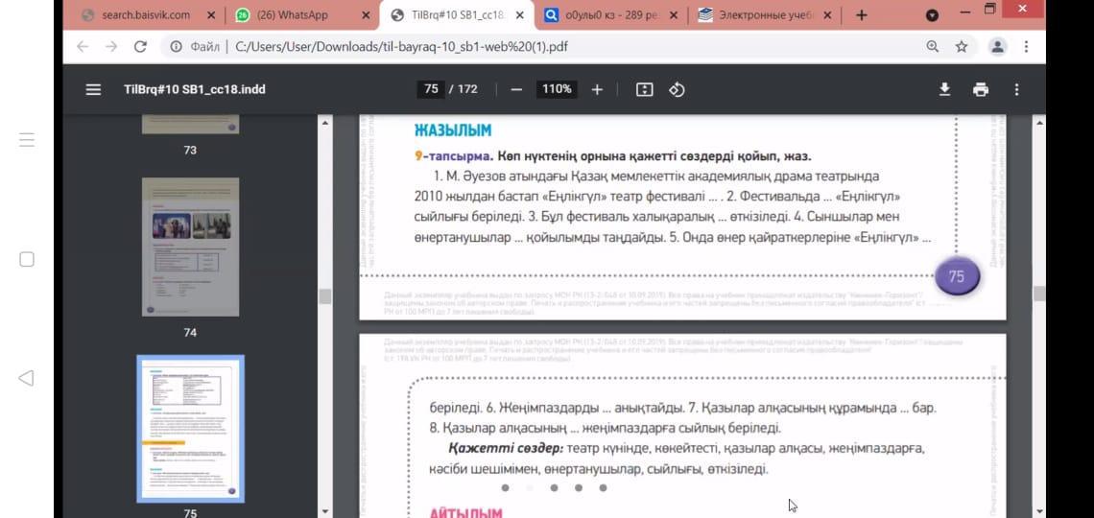View site information icon next to Файл
The width and height of the screenshot is (1094, 518).
point(176,47)
